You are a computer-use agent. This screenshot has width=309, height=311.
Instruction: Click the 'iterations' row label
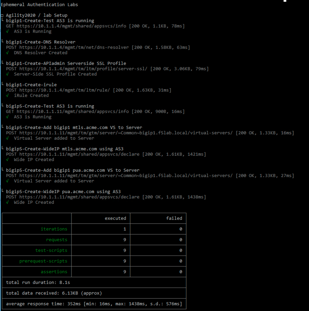tap(54, 229)
